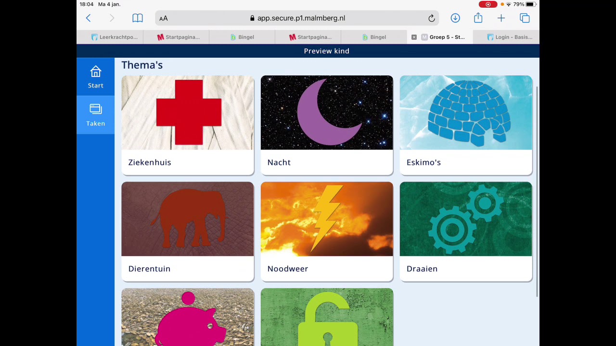This screenshot has height=346, width=616.
Task: Show the tab overview icon
Action: [525, 18]
